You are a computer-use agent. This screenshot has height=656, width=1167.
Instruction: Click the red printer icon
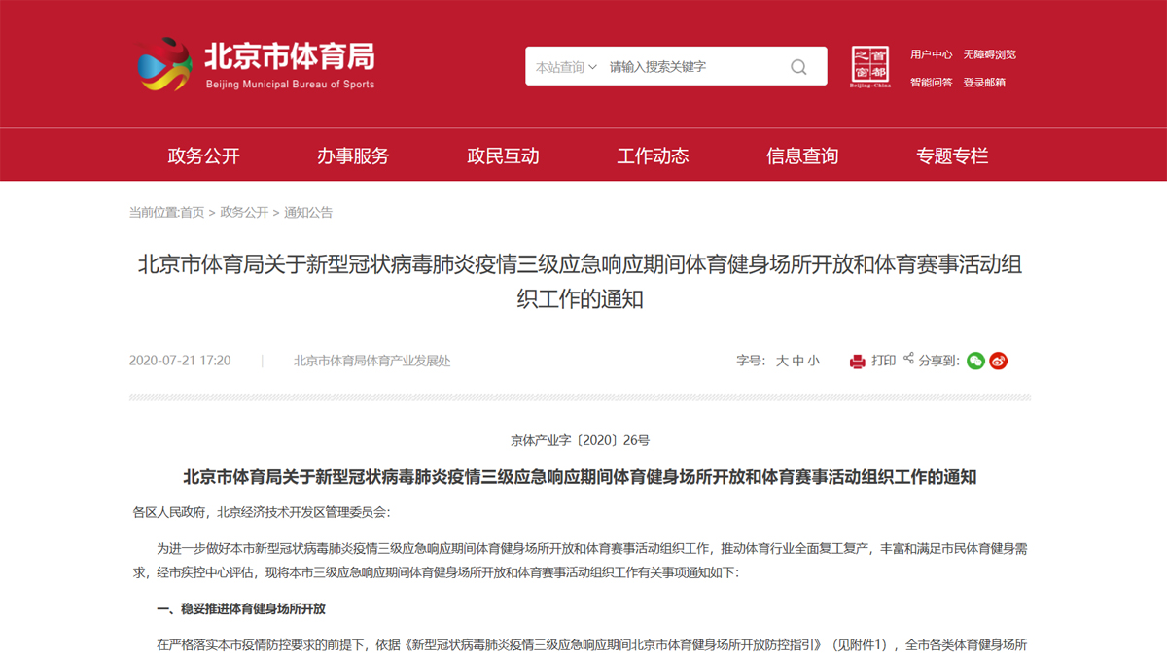click(x=857, y=362)
